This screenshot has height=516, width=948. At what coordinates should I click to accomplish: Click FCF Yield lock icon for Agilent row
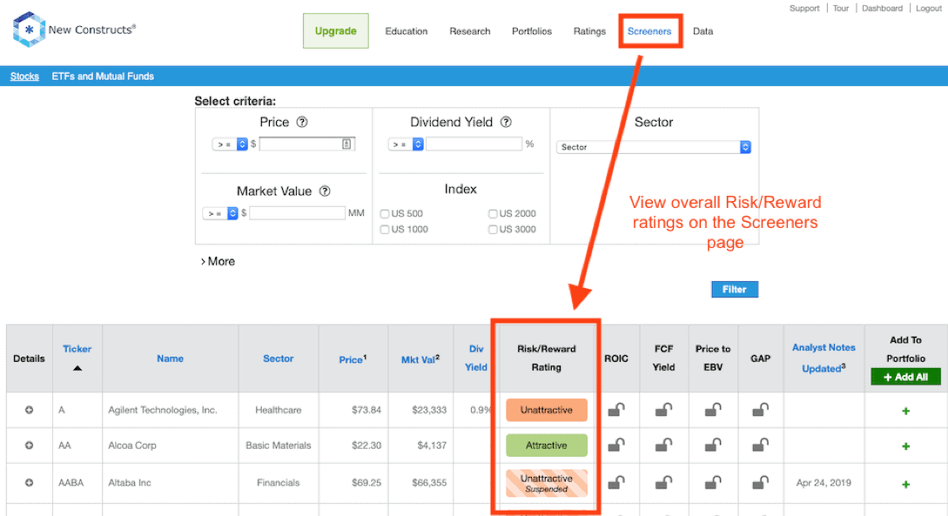[x=664, y=410]
